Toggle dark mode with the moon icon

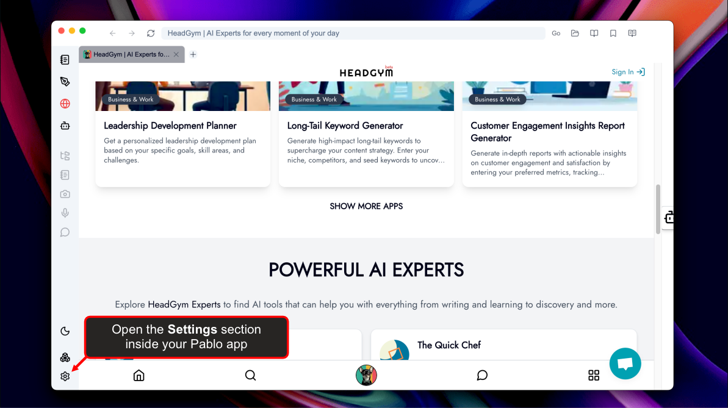click(x=65, y=331)
